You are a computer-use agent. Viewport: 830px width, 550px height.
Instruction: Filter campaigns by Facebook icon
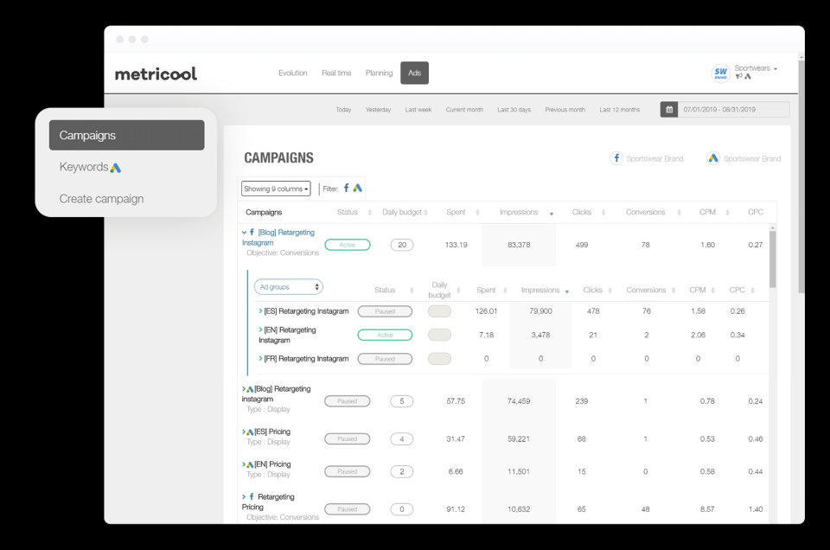(x=346, y=188)
